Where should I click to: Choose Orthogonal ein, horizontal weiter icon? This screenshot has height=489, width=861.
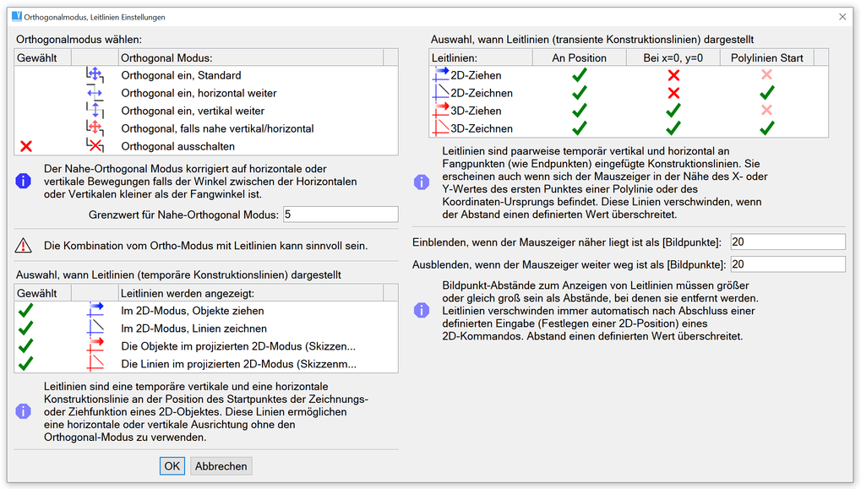(95, 93)
